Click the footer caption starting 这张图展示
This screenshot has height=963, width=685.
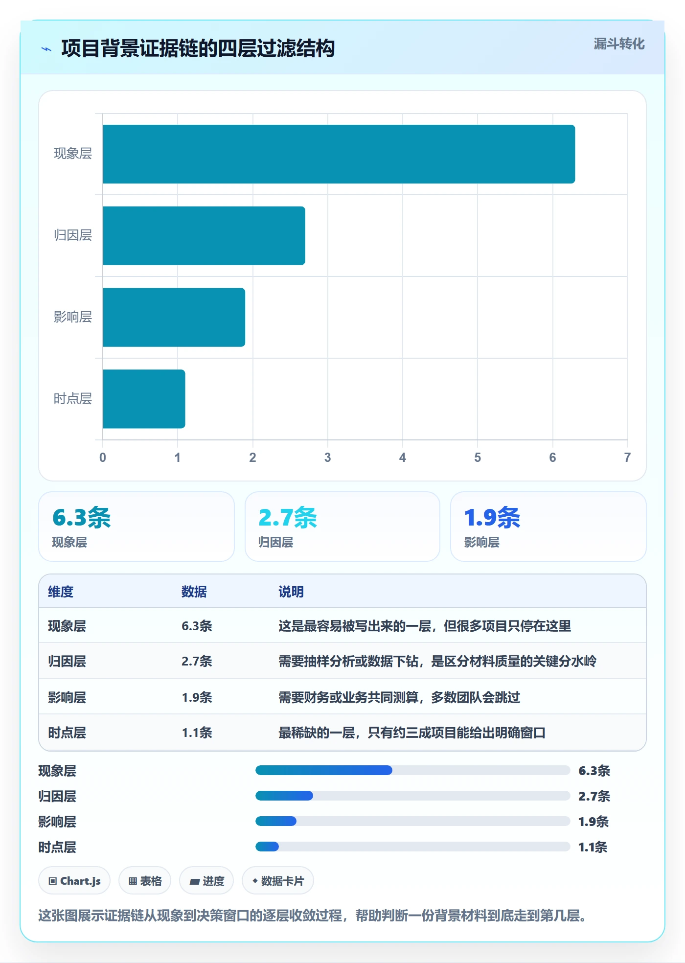[313, 916]
